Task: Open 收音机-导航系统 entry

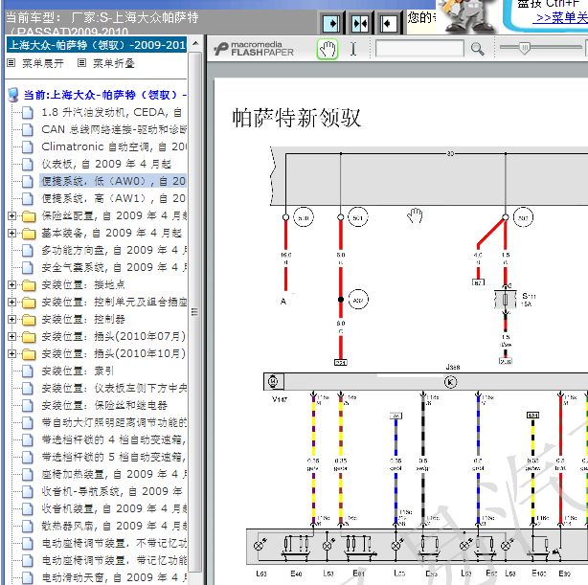Action: (x=112, y=491)
